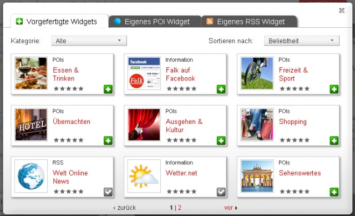Image resolution: width=355 pixels, height=216 pixels.
Task: Open the Falk auf Facebook title link
Action: [180, 74]
